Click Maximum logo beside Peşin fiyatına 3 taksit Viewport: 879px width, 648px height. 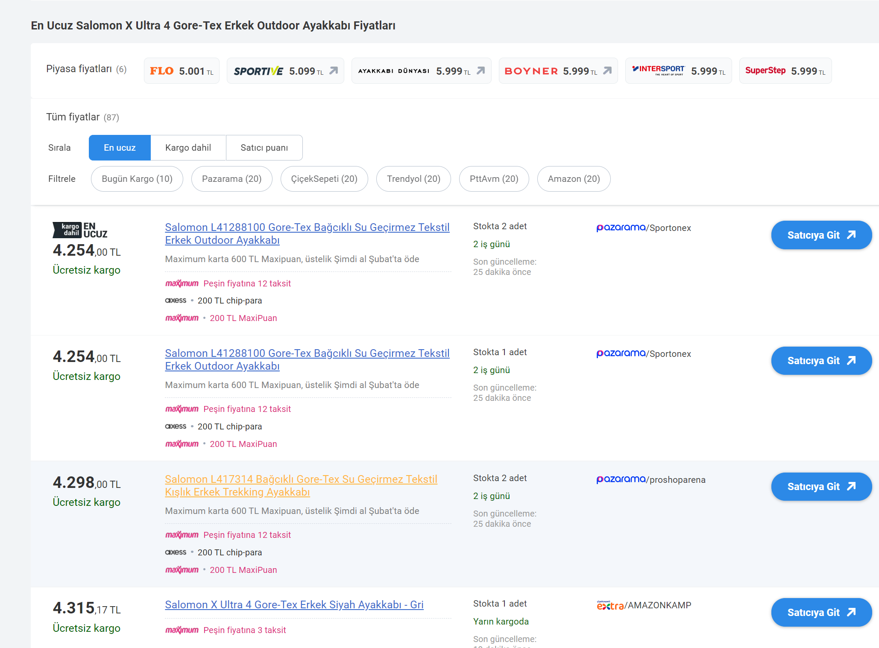[x=182, y=630]
